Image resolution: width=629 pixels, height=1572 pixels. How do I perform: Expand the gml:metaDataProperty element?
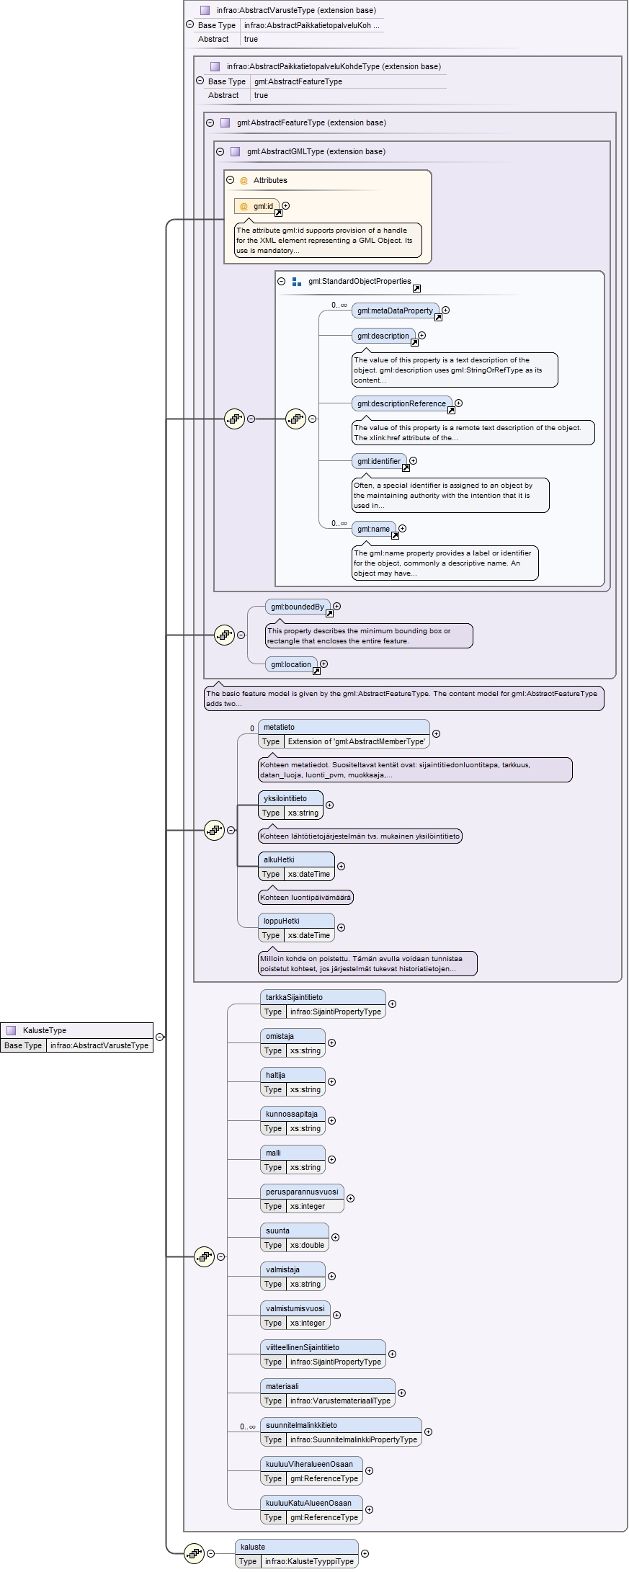[446, 311]
